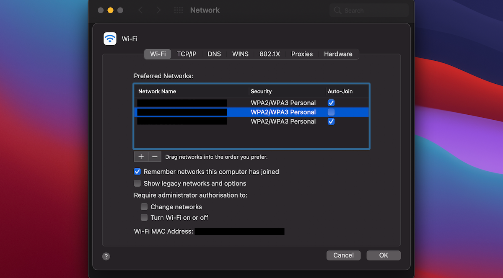Open the Show All preferences grid icon
The height and width of the screenshot is (278, 503).
[178, 10]
